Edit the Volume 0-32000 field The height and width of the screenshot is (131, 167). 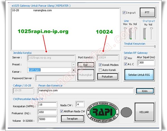pyautogui.click(x=47, y=119)
